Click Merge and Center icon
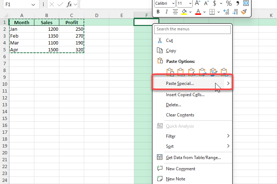Viewport: 277px width, 184px height. click(246, 3)
